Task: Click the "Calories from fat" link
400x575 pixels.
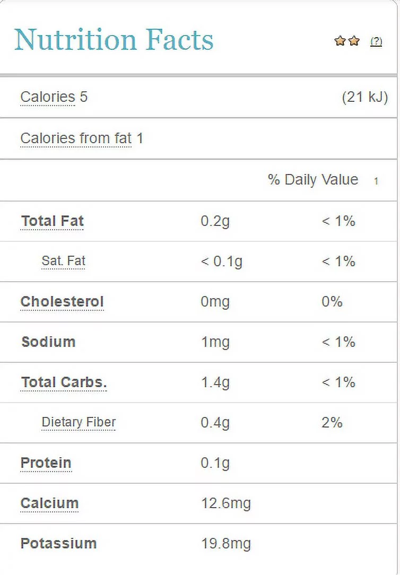Action: [75, 138]
